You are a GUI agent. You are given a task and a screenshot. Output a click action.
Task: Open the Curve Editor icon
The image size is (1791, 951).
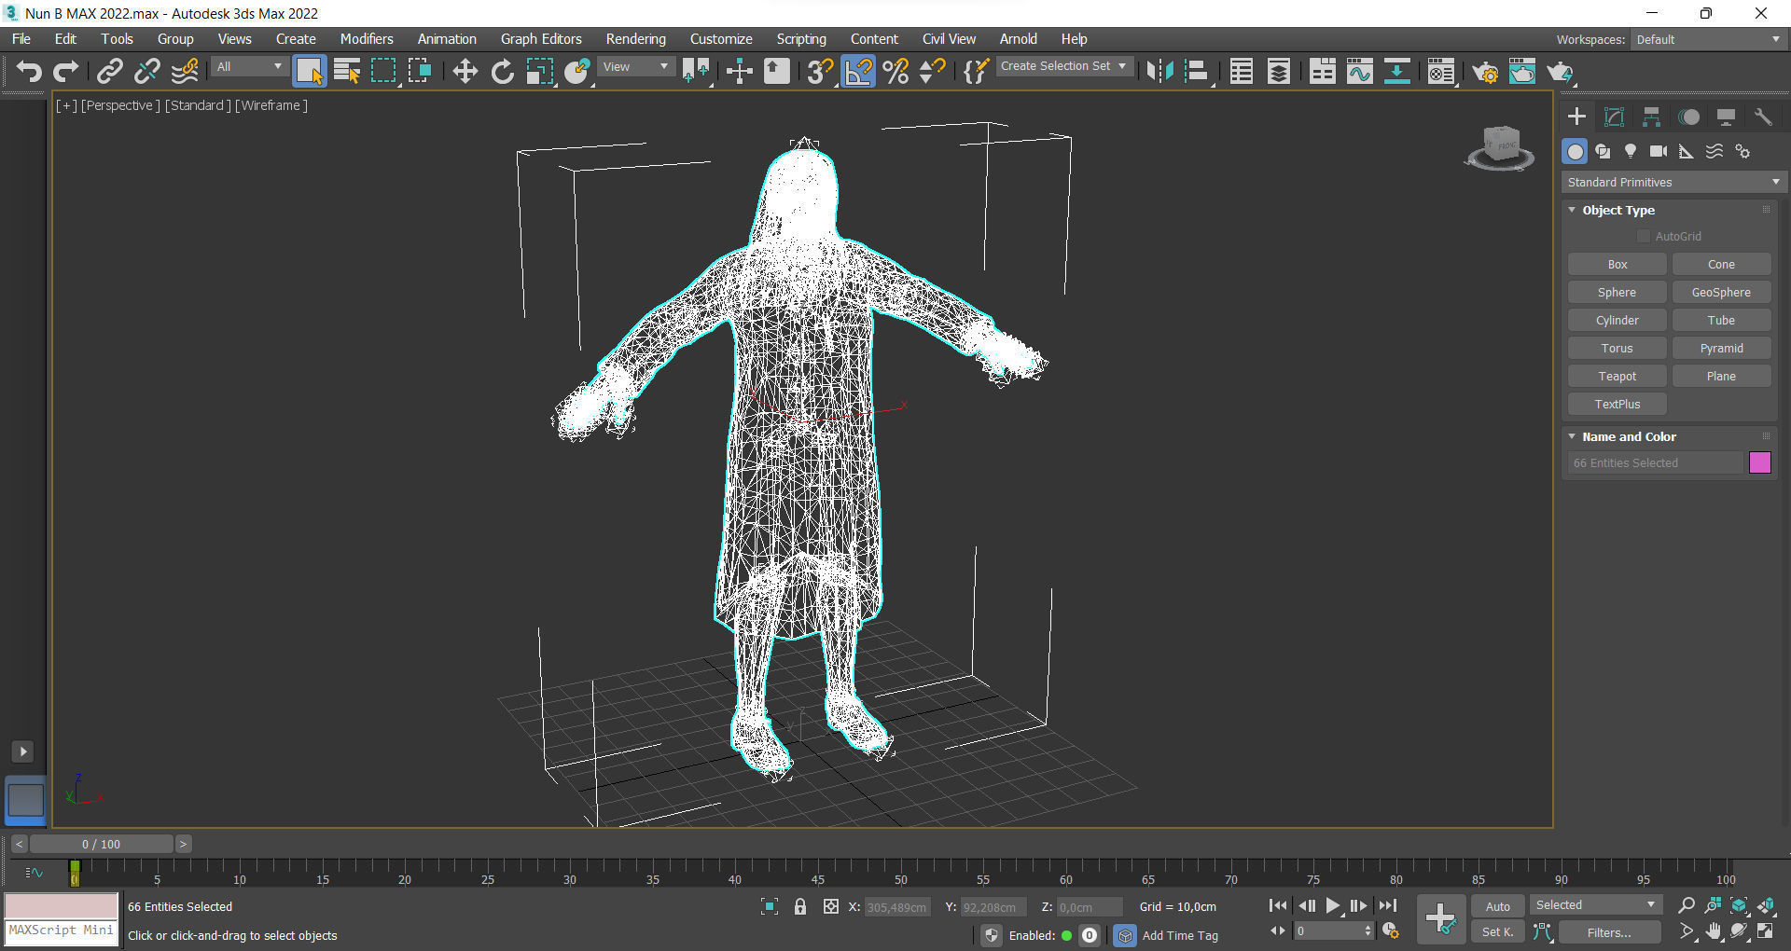pos(1359,72)
